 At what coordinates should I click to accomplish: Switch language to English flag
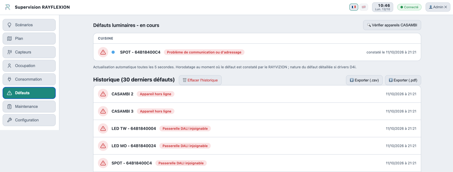point(364,7)
